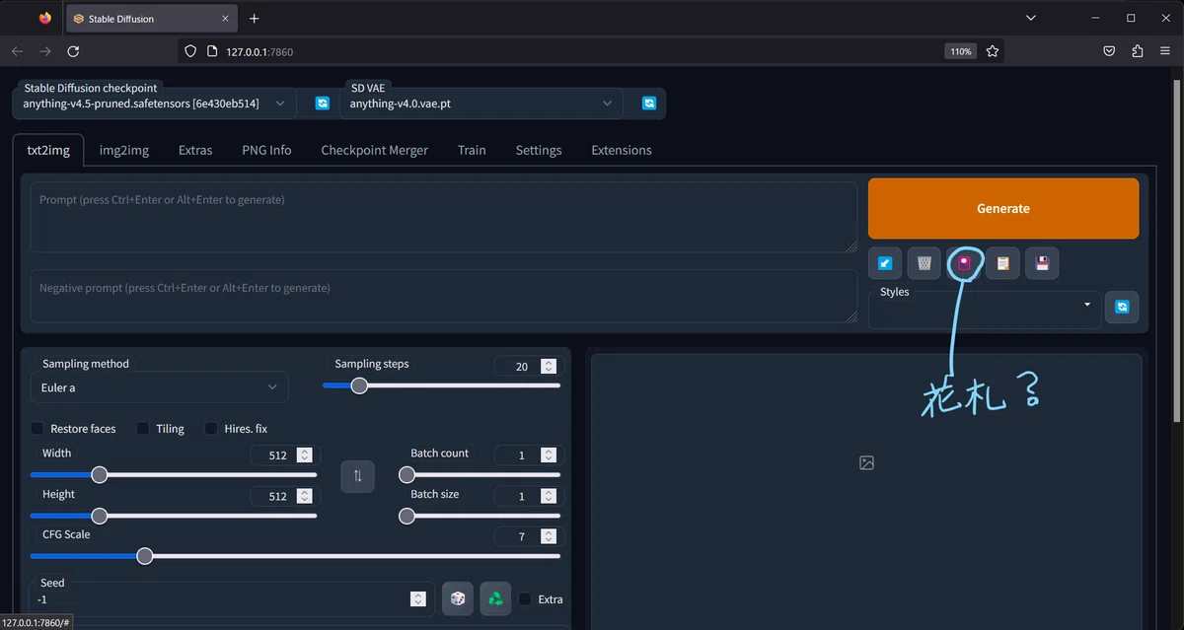Click the orange Generate button
The width and height of the screenshot is (1184, 630).
click(x=1003, y=208)
